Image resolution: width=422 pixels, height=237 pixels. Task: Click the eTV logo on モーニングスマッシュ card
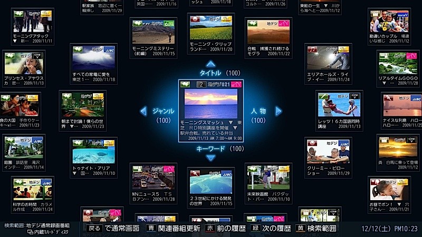click(x=236, y=84)
